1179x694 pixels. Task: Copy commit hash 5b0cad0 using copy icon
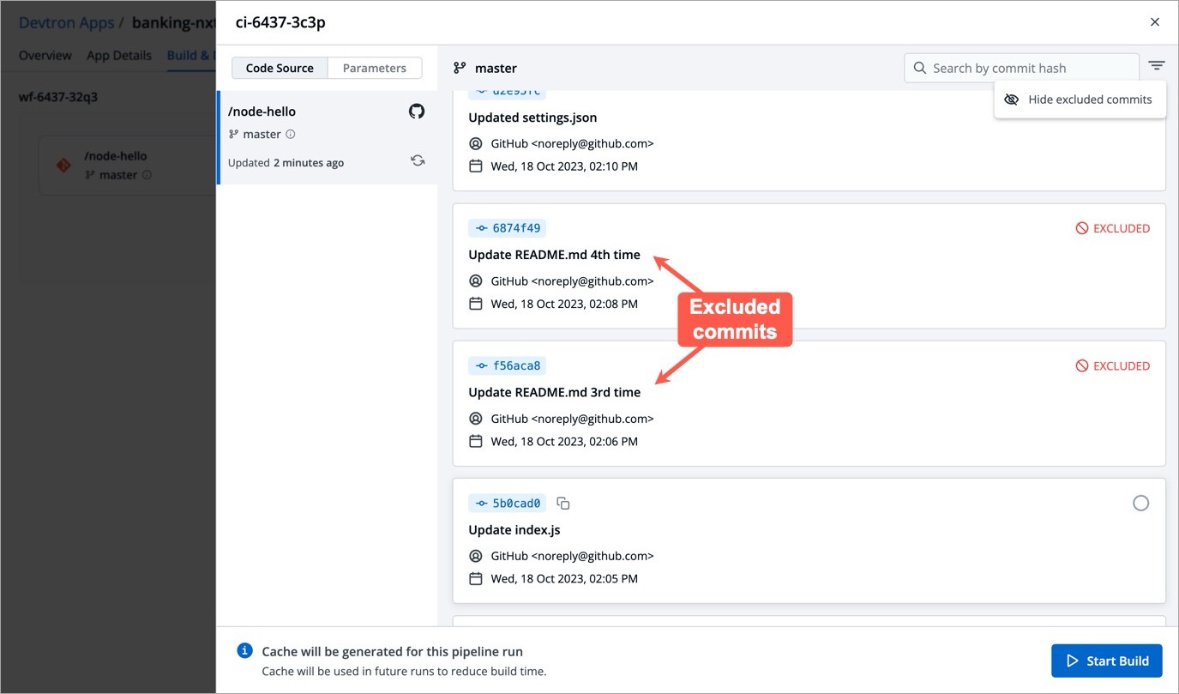tap(563, 504)
